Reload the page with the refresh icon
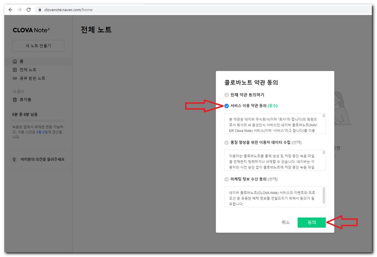The width and height of the screenshot is (377, 257). 29,9
